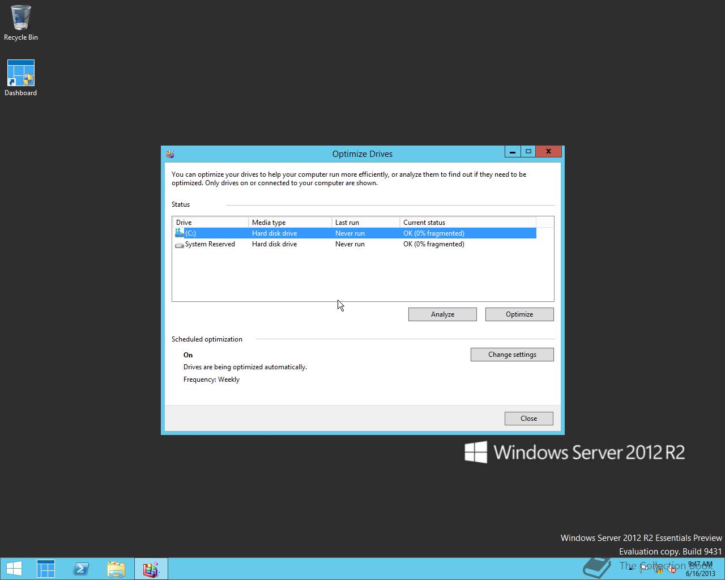The image size is (725, 580).
Task: Minimize the Optimize Drives window
Action: (x=512, y=152)
